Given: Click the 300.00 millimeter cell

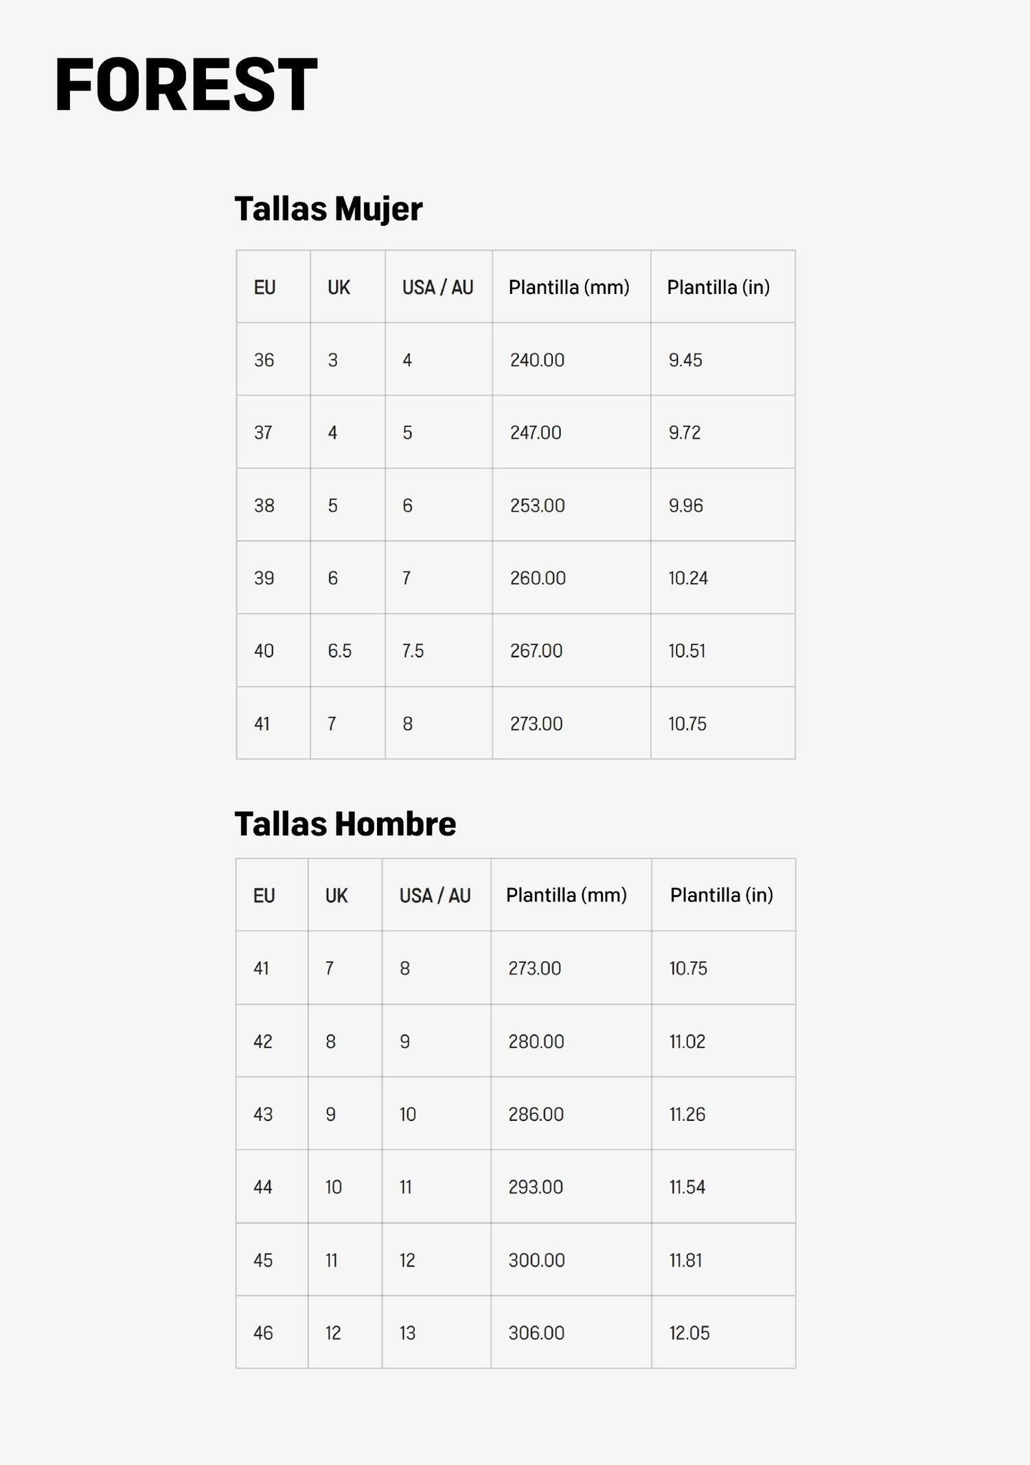Looking at the screenshot, I should 571,1260.
